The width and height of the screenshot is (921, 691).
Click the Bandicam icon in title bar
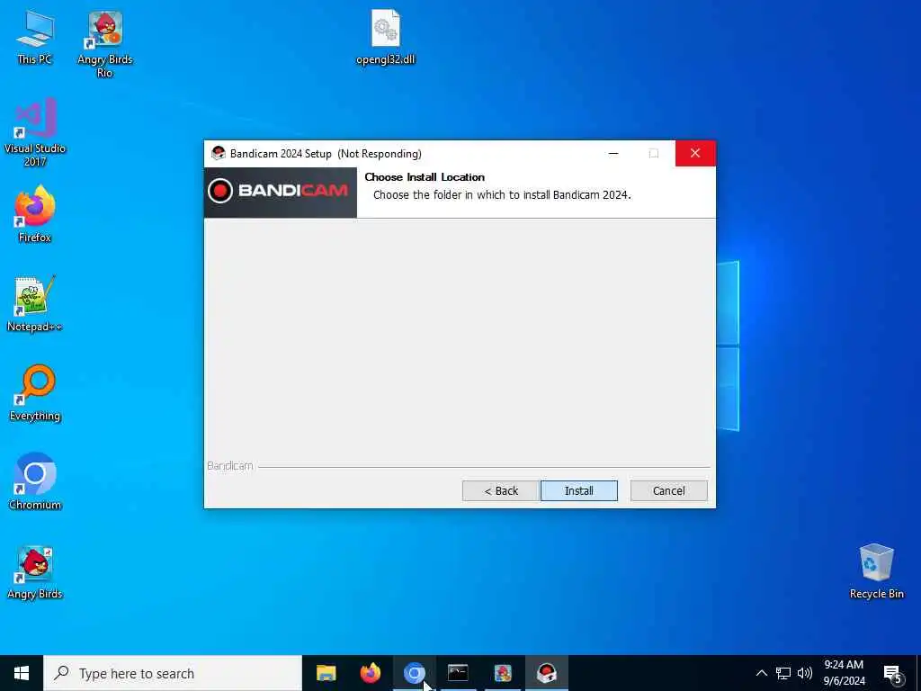(219, 153)
